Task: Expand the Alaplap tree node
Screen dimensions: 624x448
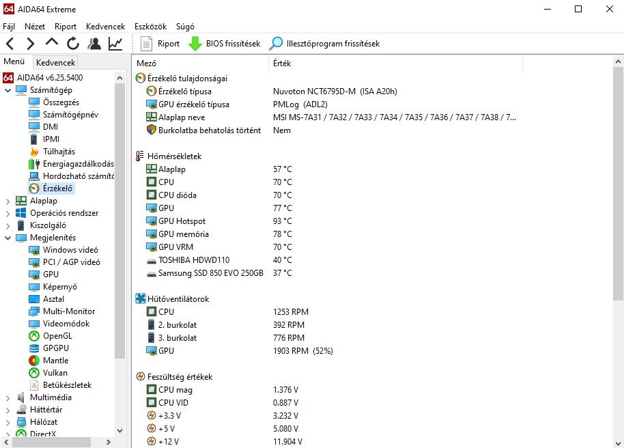Action: [8, 201]
